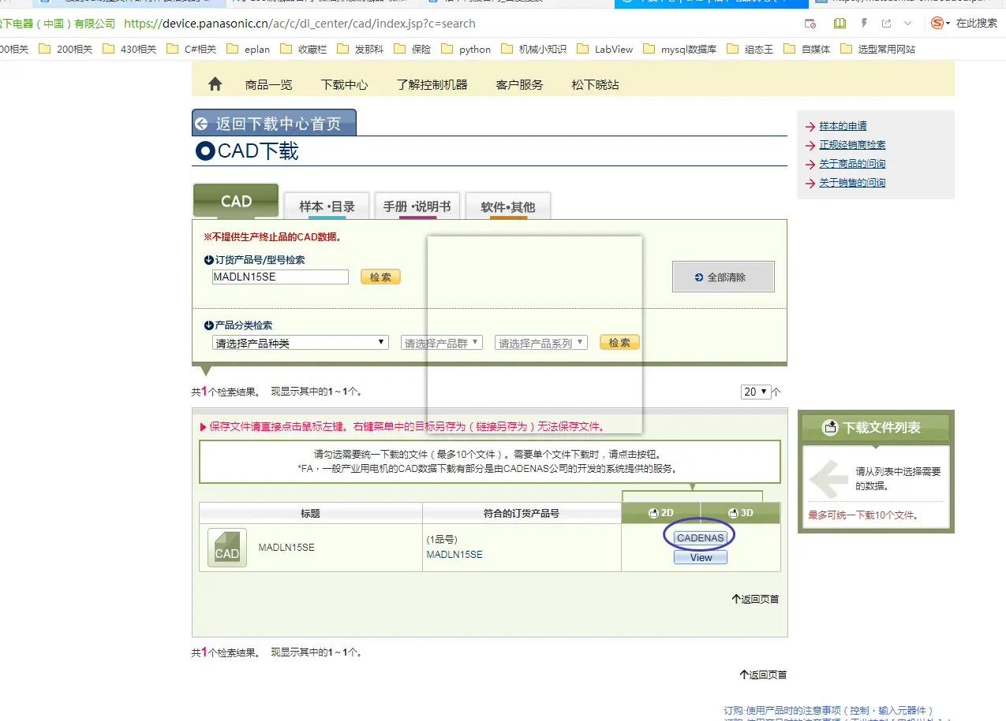Open the LabView bookmark folder
This screenshot has height=721, width=1006.
[x=604, y=49]
